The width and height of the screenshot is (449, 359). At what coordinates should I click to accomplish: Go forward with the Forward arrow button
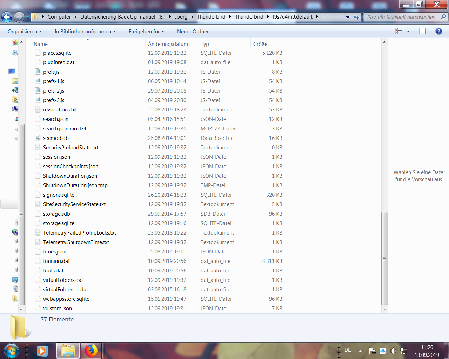pyautogui.click(x=19, y=17)
